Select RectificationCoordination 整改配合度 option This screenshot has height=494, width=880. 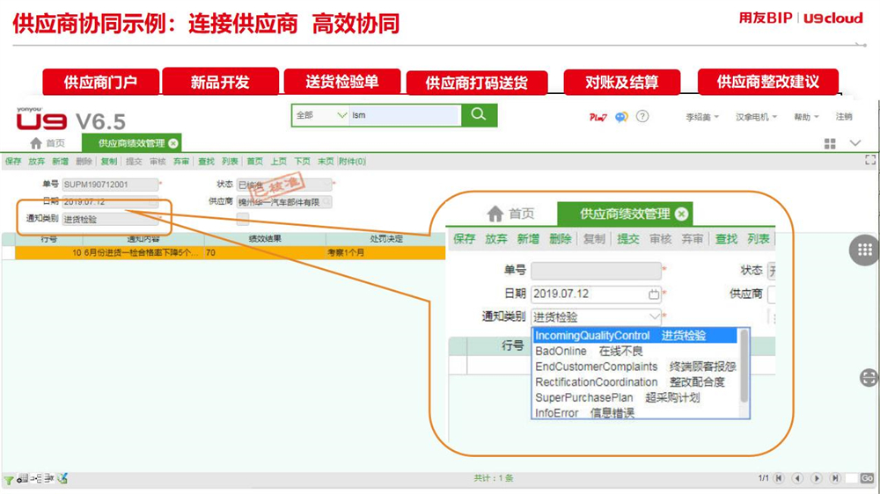(634, 381)
